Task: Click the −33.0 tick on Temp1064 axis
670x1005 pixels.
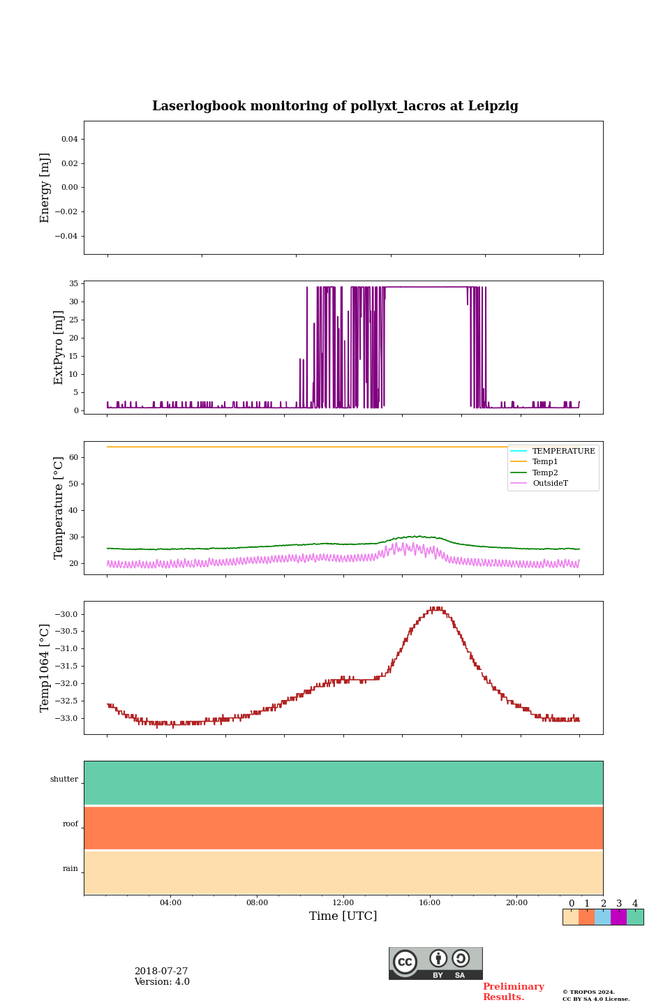Action: click(67, 718)
